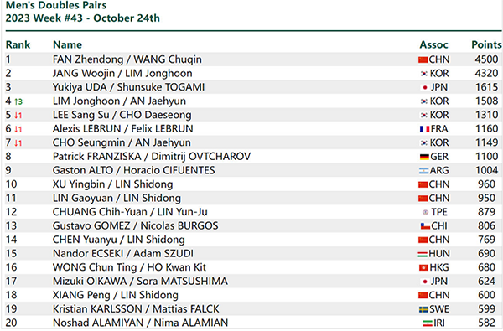Image resolution: width=503 pixels, height=331 pixels.
Task: Click the JANG Woojin / LIM Jonghoon entry
Action: (122, 74)
